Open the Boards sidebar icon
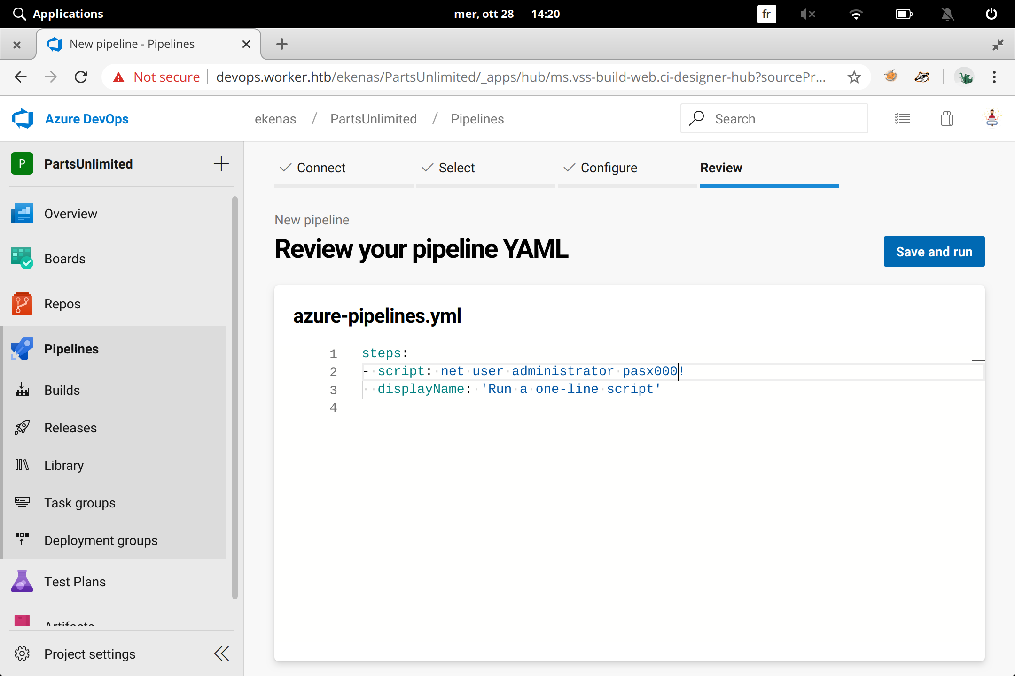1015x676 pixels. click(x=22, y=259)
